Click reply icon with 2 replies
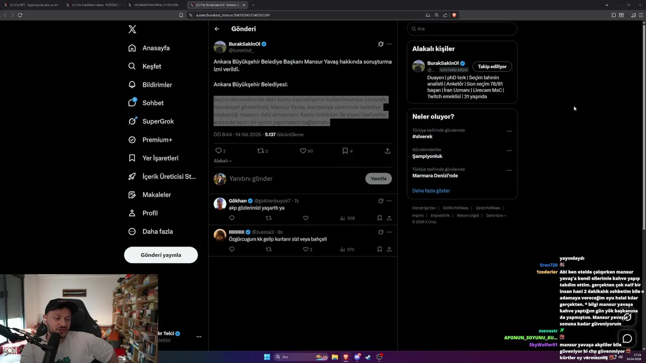Viewport: 646px width, 363px height. 219,151
